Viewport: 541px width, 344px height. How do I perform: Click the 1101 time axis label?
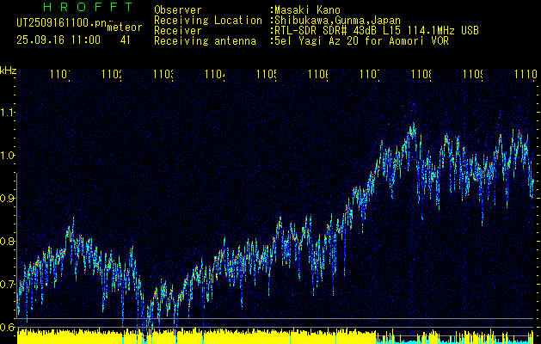[60, 74]
